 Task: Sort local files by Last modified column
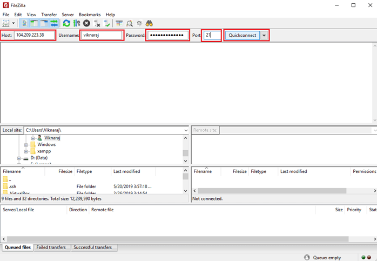(133, 171)
